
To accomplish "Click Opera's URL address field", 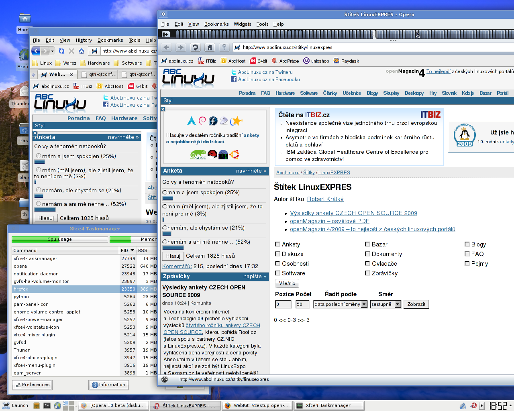I will click(x=373, y=47).
